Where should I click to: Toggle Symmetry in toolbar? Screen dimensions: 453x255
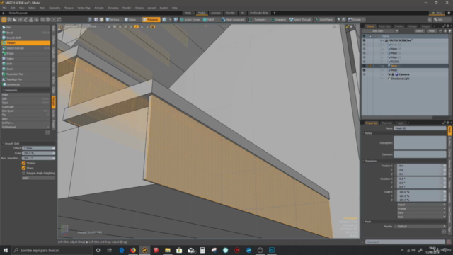coord(258,19)
